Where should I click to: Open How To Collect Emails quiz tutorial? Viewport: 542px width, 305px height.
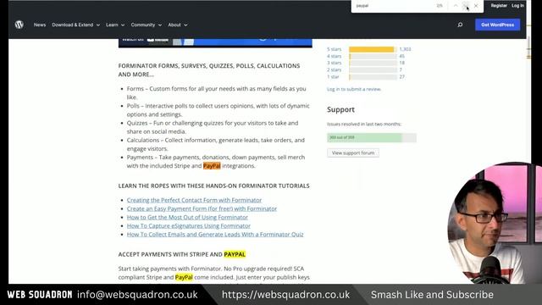pos(215,234)
